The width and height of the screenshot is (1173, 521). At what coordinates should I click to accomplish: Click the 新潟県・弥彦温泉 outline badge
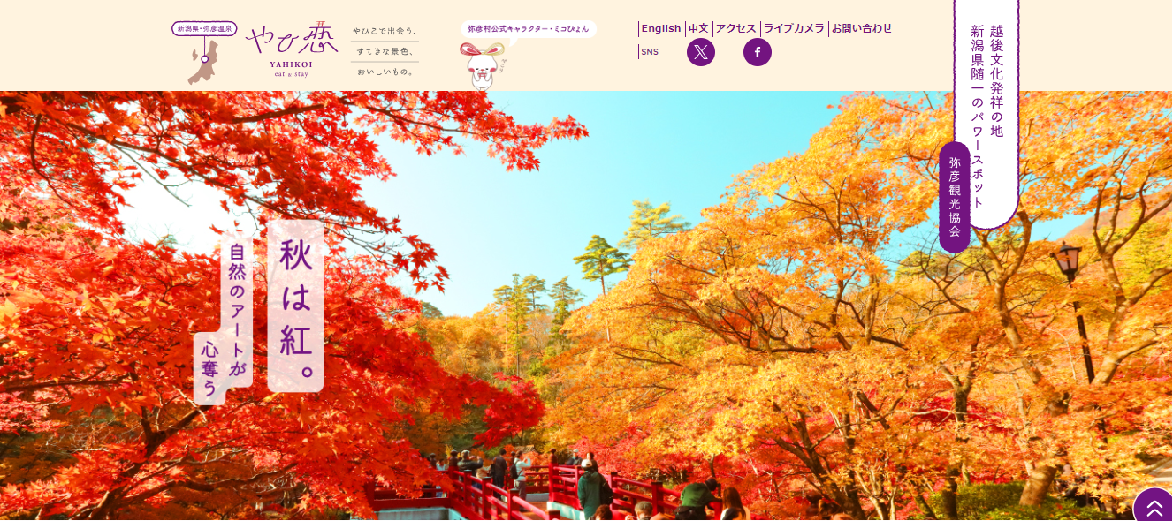coord(204,27)
